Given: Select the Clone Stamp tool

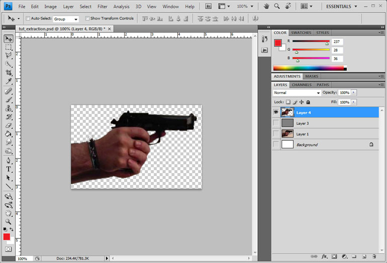Looking at the screenshot, I should [9, 108].
